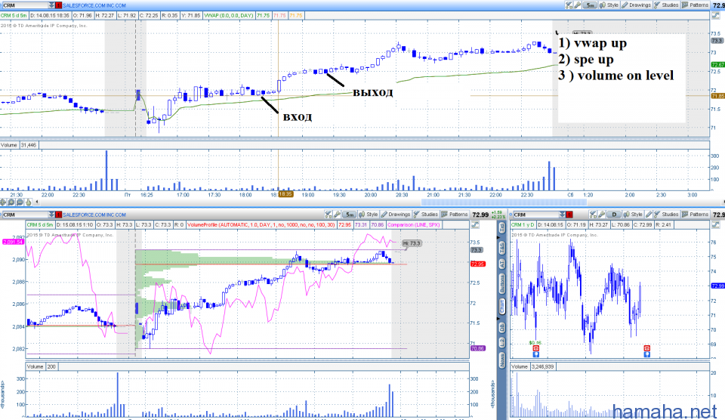Click red alert box in bottom-left chart
725x420 pixels.
(x=58, y=215)
